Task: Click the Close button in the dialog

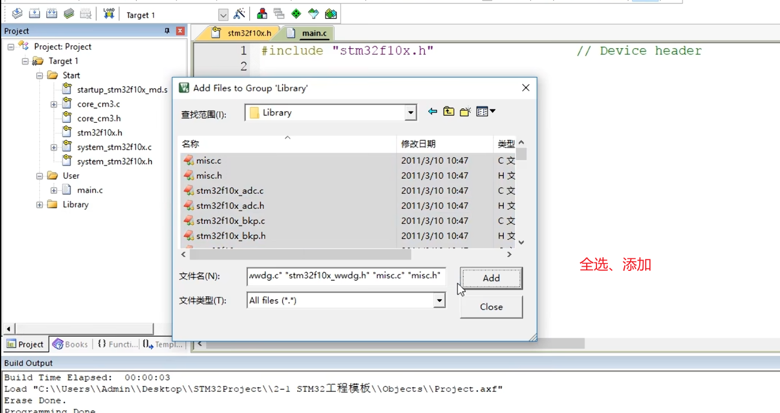Action: coord(491,306)
